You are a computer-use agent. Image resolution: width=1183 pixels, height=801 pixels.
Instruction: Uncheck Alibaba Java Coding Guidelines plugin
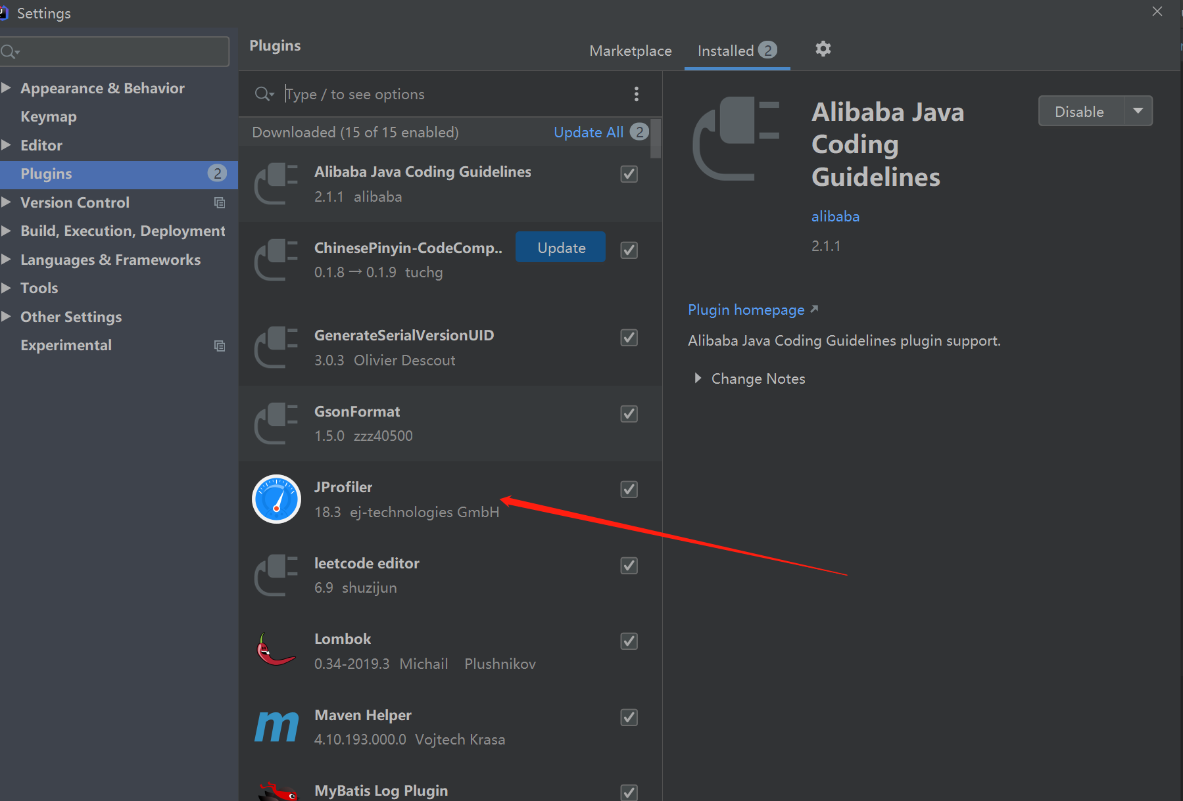click(629, 174)
